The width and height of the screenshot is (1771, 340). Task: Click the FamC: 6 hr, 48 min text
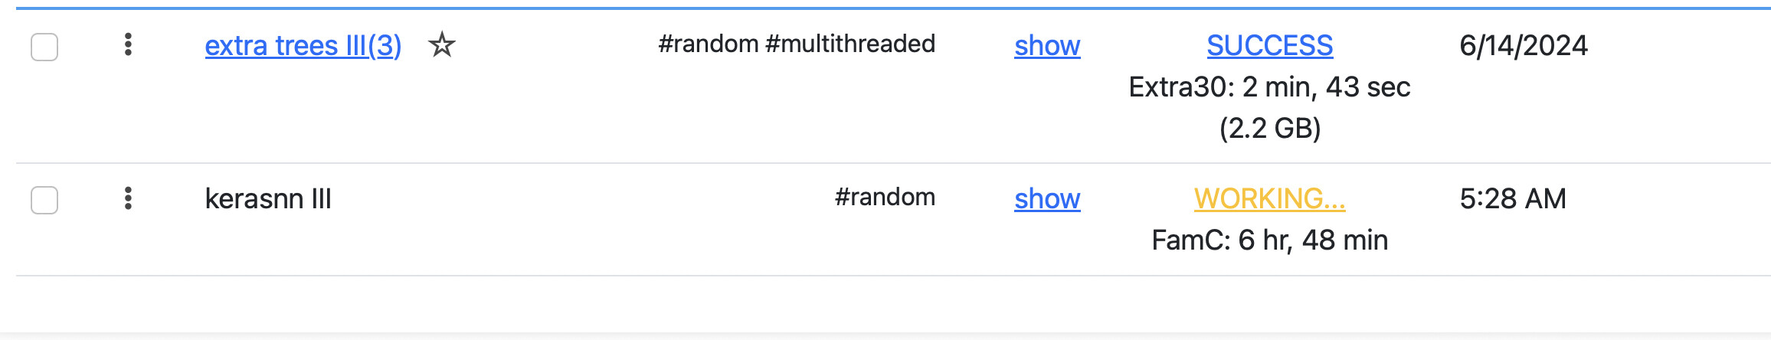coord(1269,240)
